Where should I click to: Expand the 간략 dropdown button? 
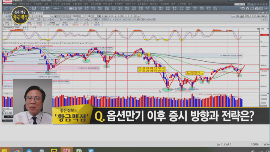pyautogui.click(x=248, y=16)
